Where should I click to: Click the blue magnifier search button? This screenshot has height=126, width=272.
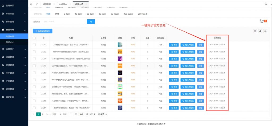[91, 22]
